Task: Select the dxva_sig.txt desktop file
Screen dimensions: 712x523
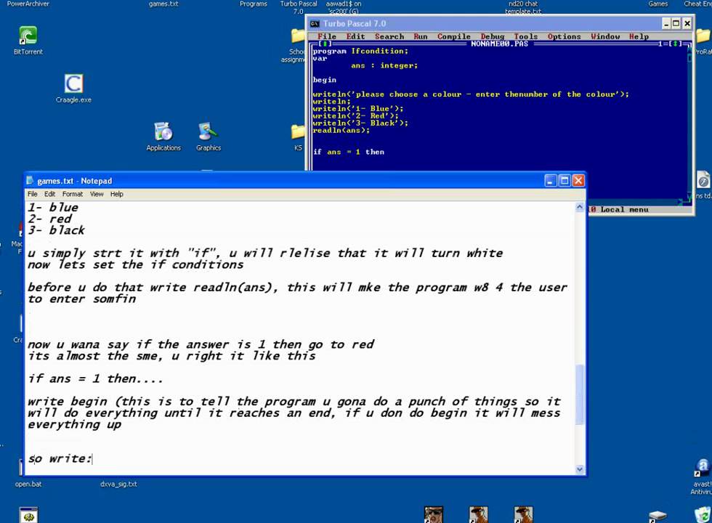Action: point(118,485)
